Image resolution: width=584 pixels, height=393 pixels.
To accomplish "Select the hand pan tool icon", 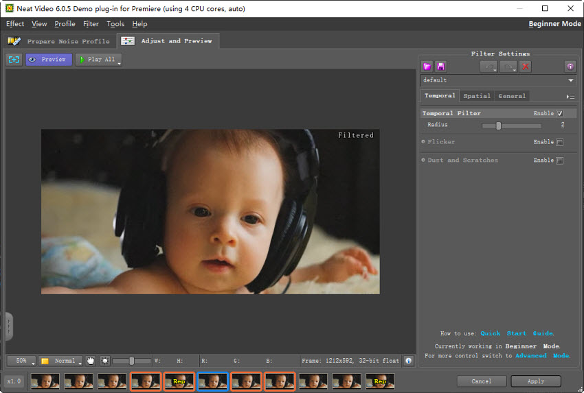I will 91,361.
